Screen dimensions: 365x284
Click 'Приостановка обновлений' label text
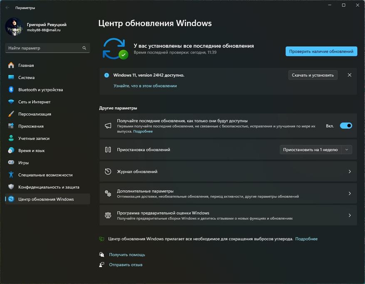[144, 150]
